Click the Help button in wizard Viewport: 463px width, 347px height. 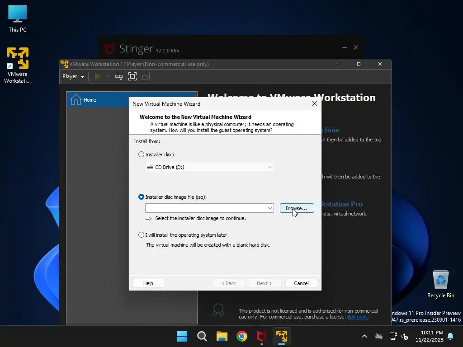(x=148, y=283)
